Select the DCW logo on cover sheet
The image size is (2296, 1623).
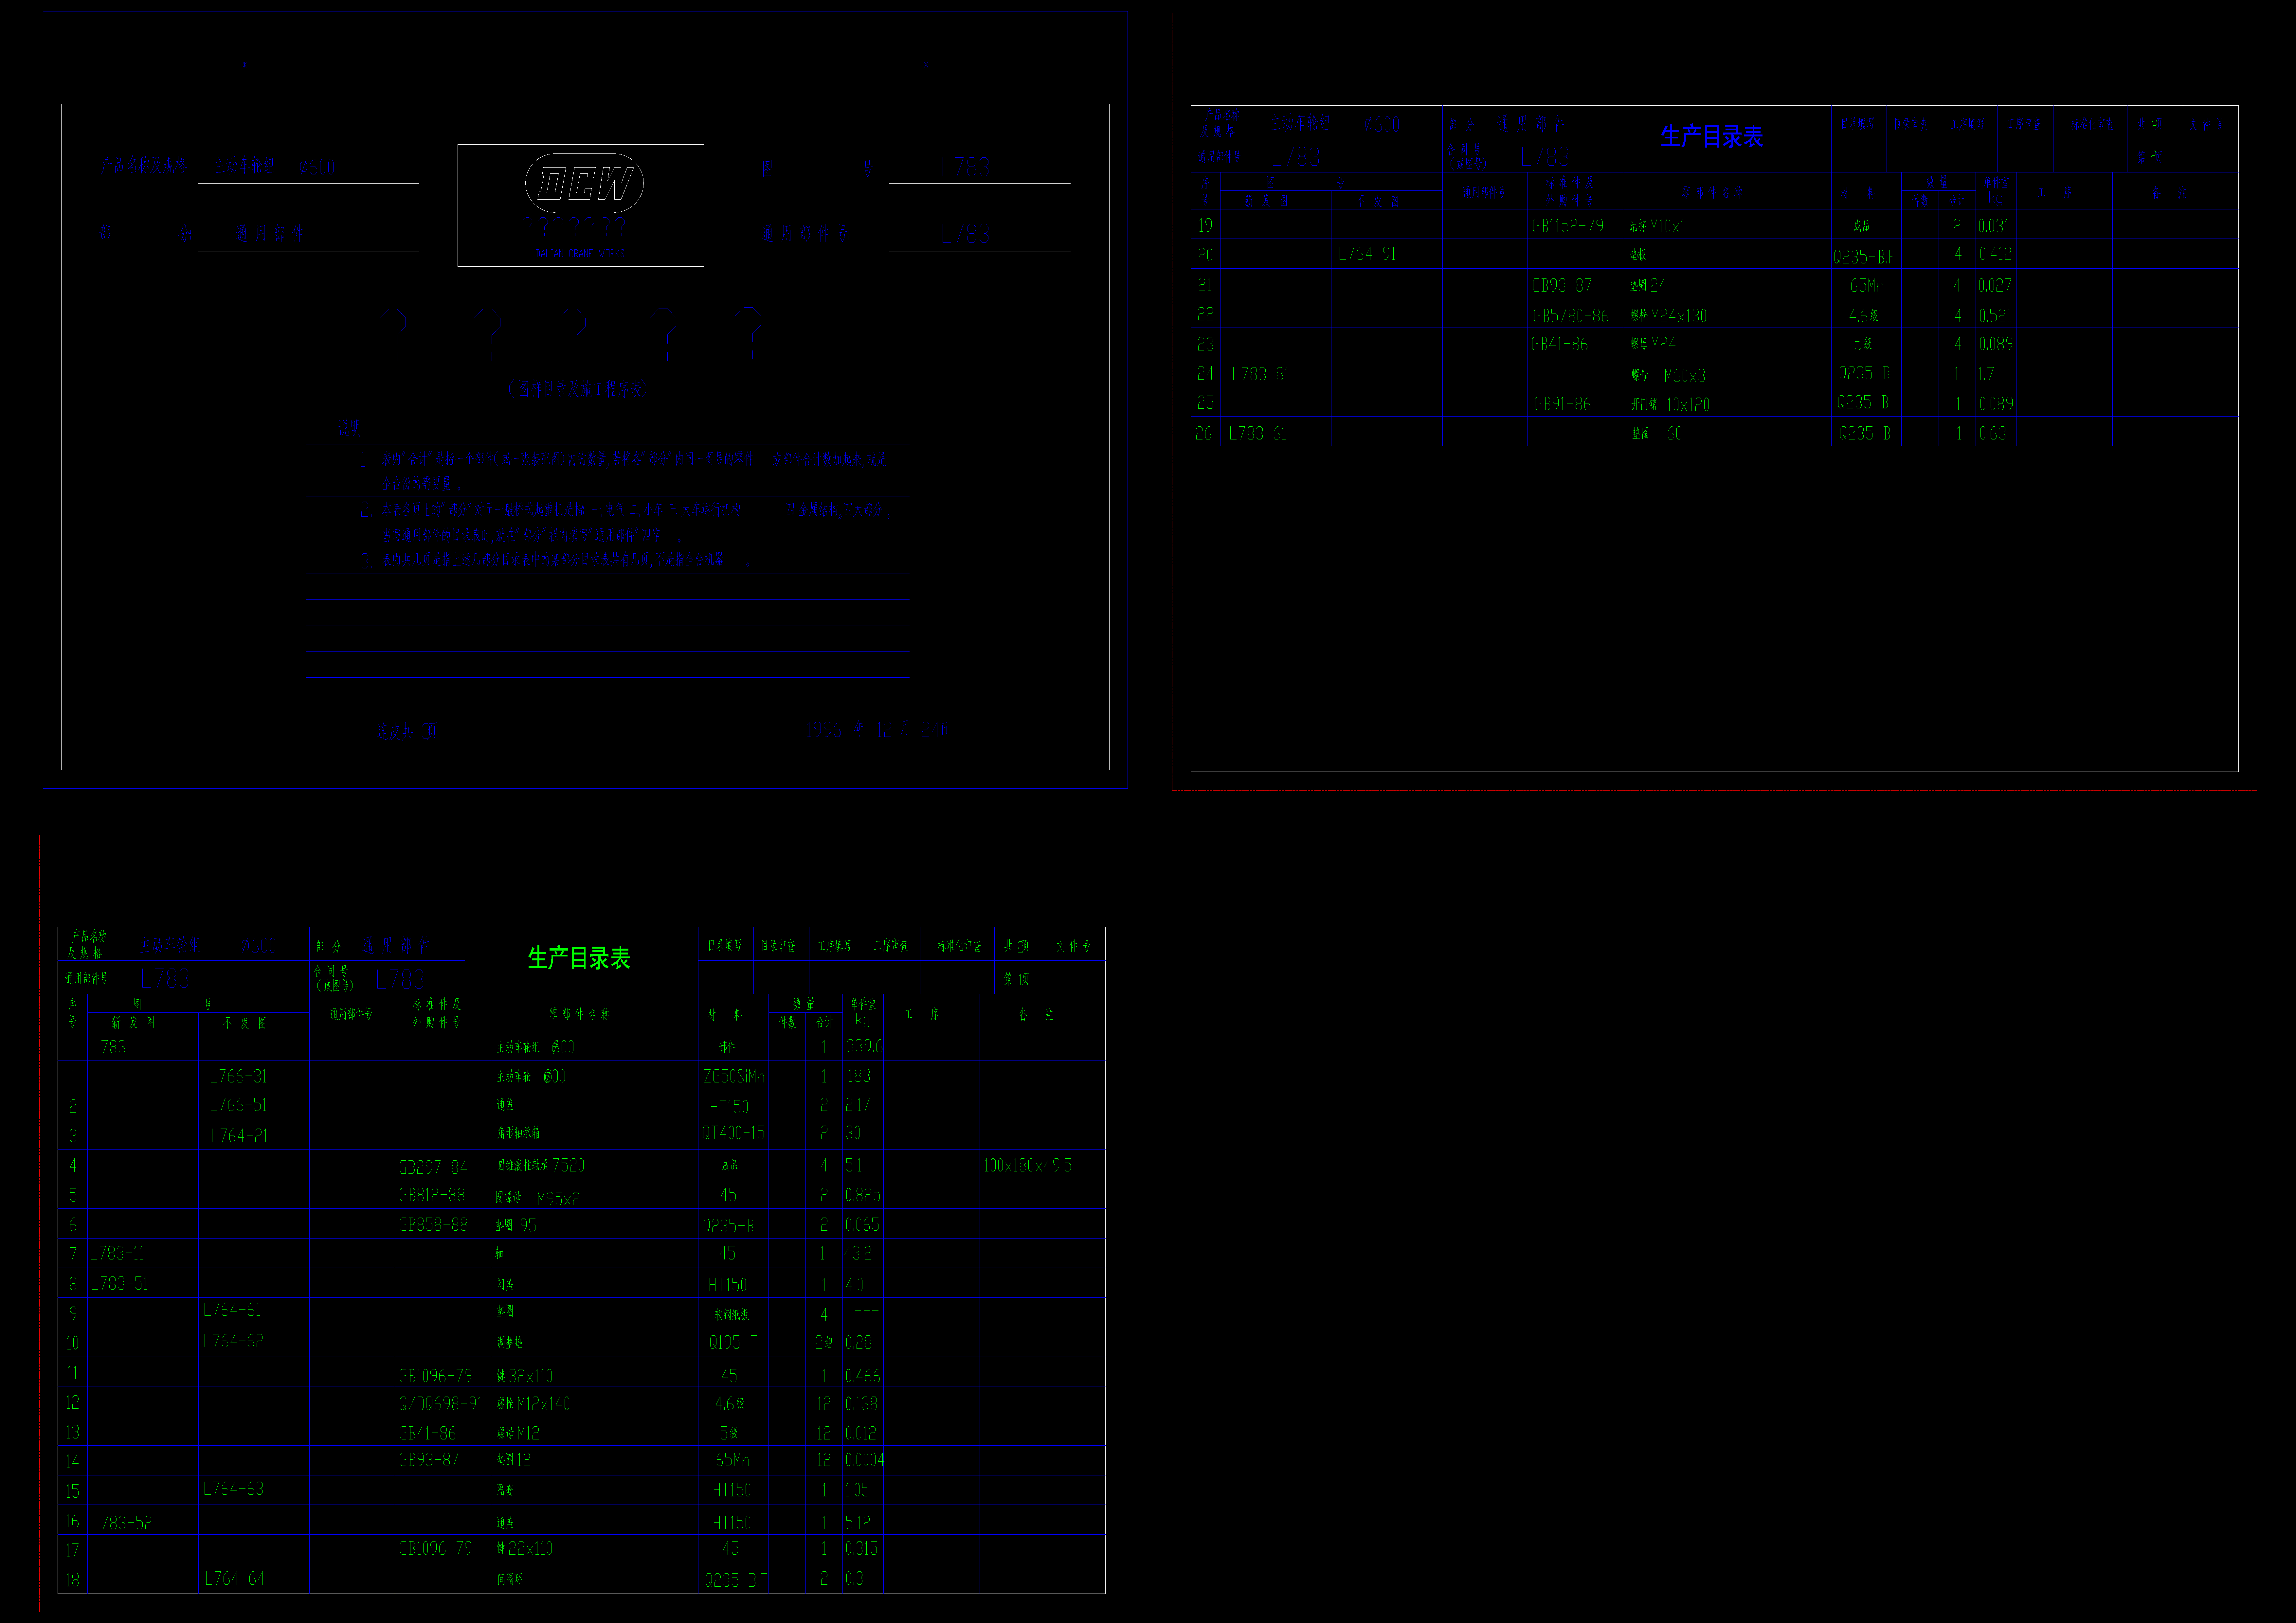coord(584,183)
